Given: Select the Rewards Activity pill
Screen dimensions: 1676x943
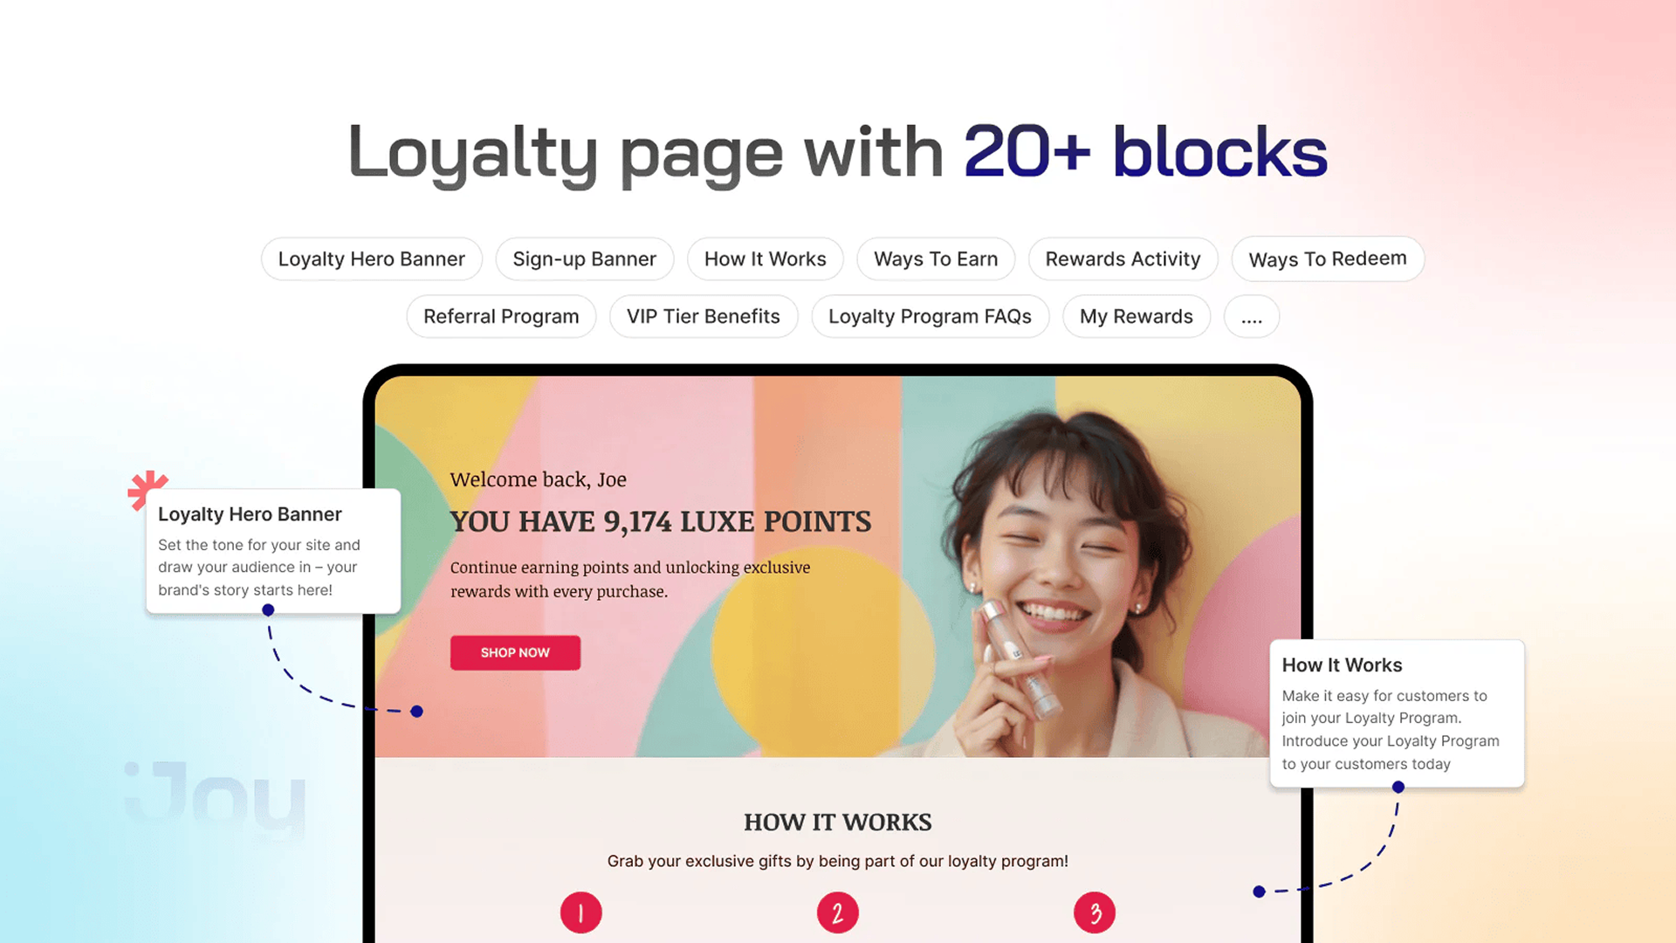Looking at the screenshot, I should pos(1123,259).
